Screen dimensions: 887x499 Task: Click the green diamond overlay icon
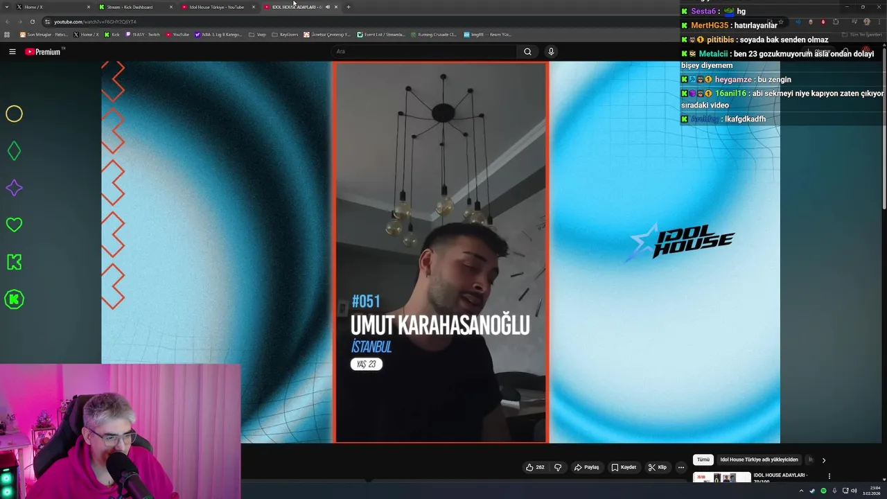pyautogui.click(x=14, y=150)
